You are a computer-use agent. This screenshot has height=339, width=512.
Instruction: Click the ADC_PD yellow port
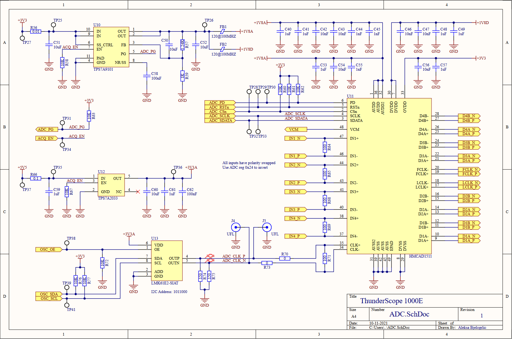click(x=220, y=103)
